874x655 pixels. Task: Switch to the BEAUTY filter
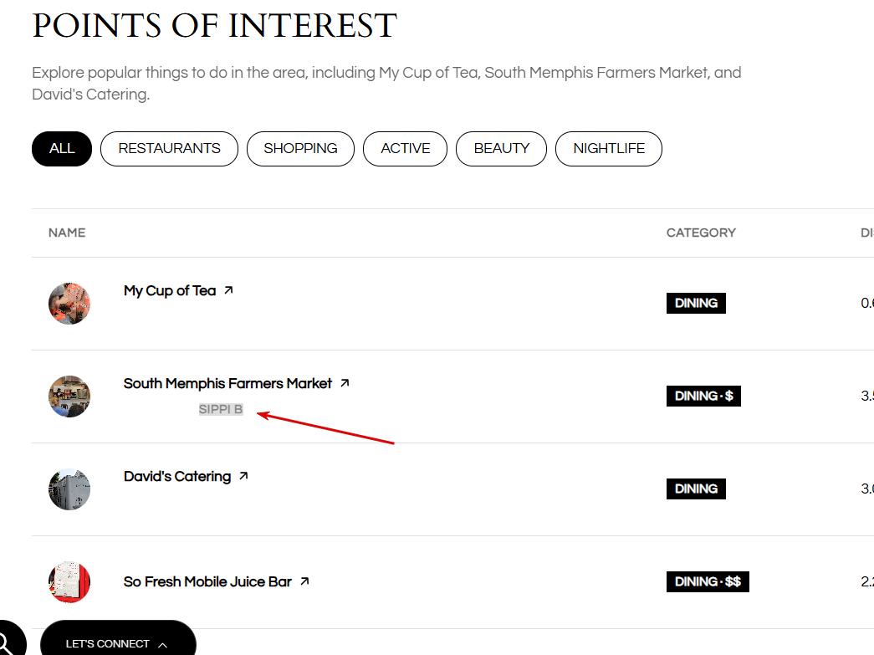pos(501,149)
